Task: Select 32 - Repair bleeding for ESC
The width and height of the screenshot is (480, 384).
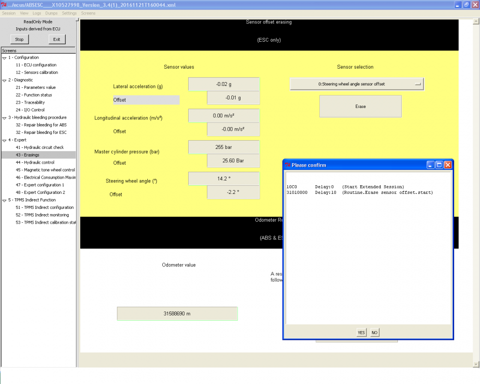Action: (41, 132)
